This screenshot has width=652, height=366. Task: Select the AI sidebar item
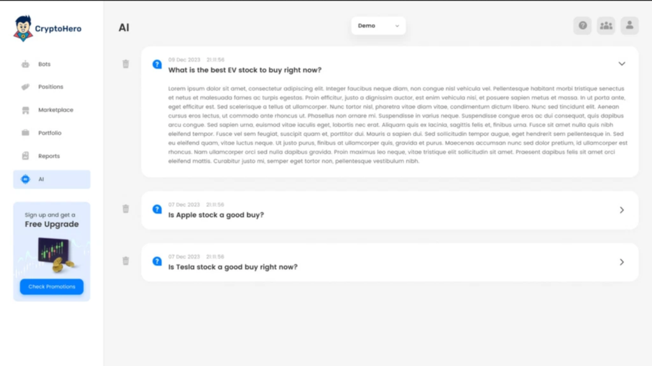[x=52, y=179]
